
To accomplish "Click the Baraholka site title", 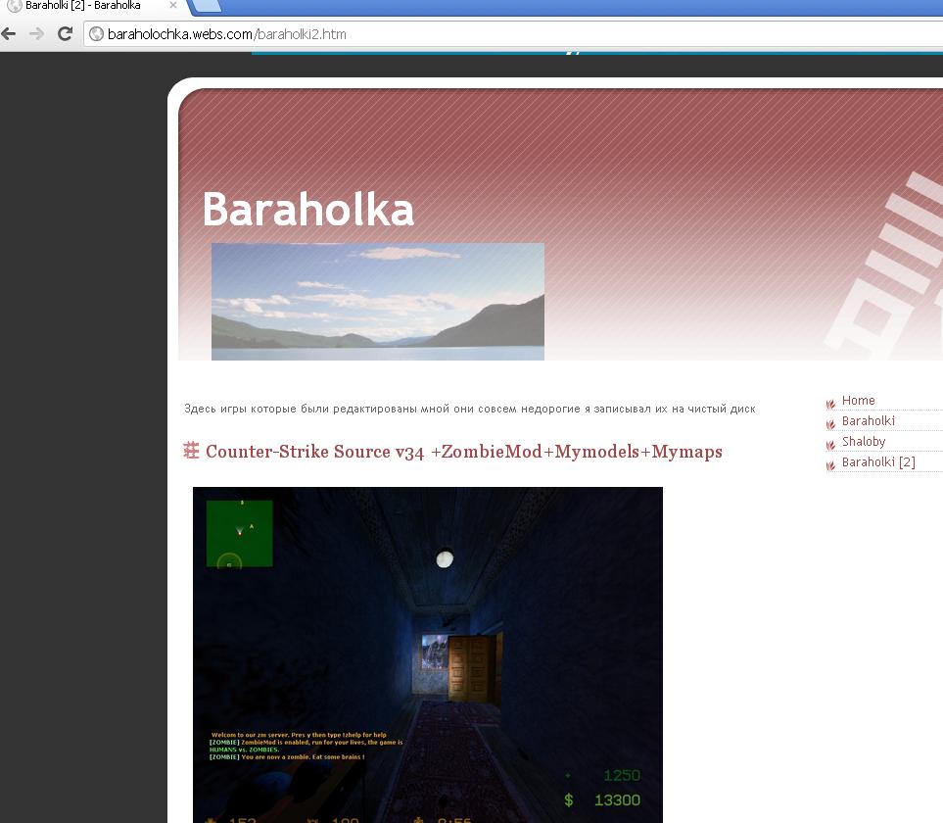I will pos(308,209).
